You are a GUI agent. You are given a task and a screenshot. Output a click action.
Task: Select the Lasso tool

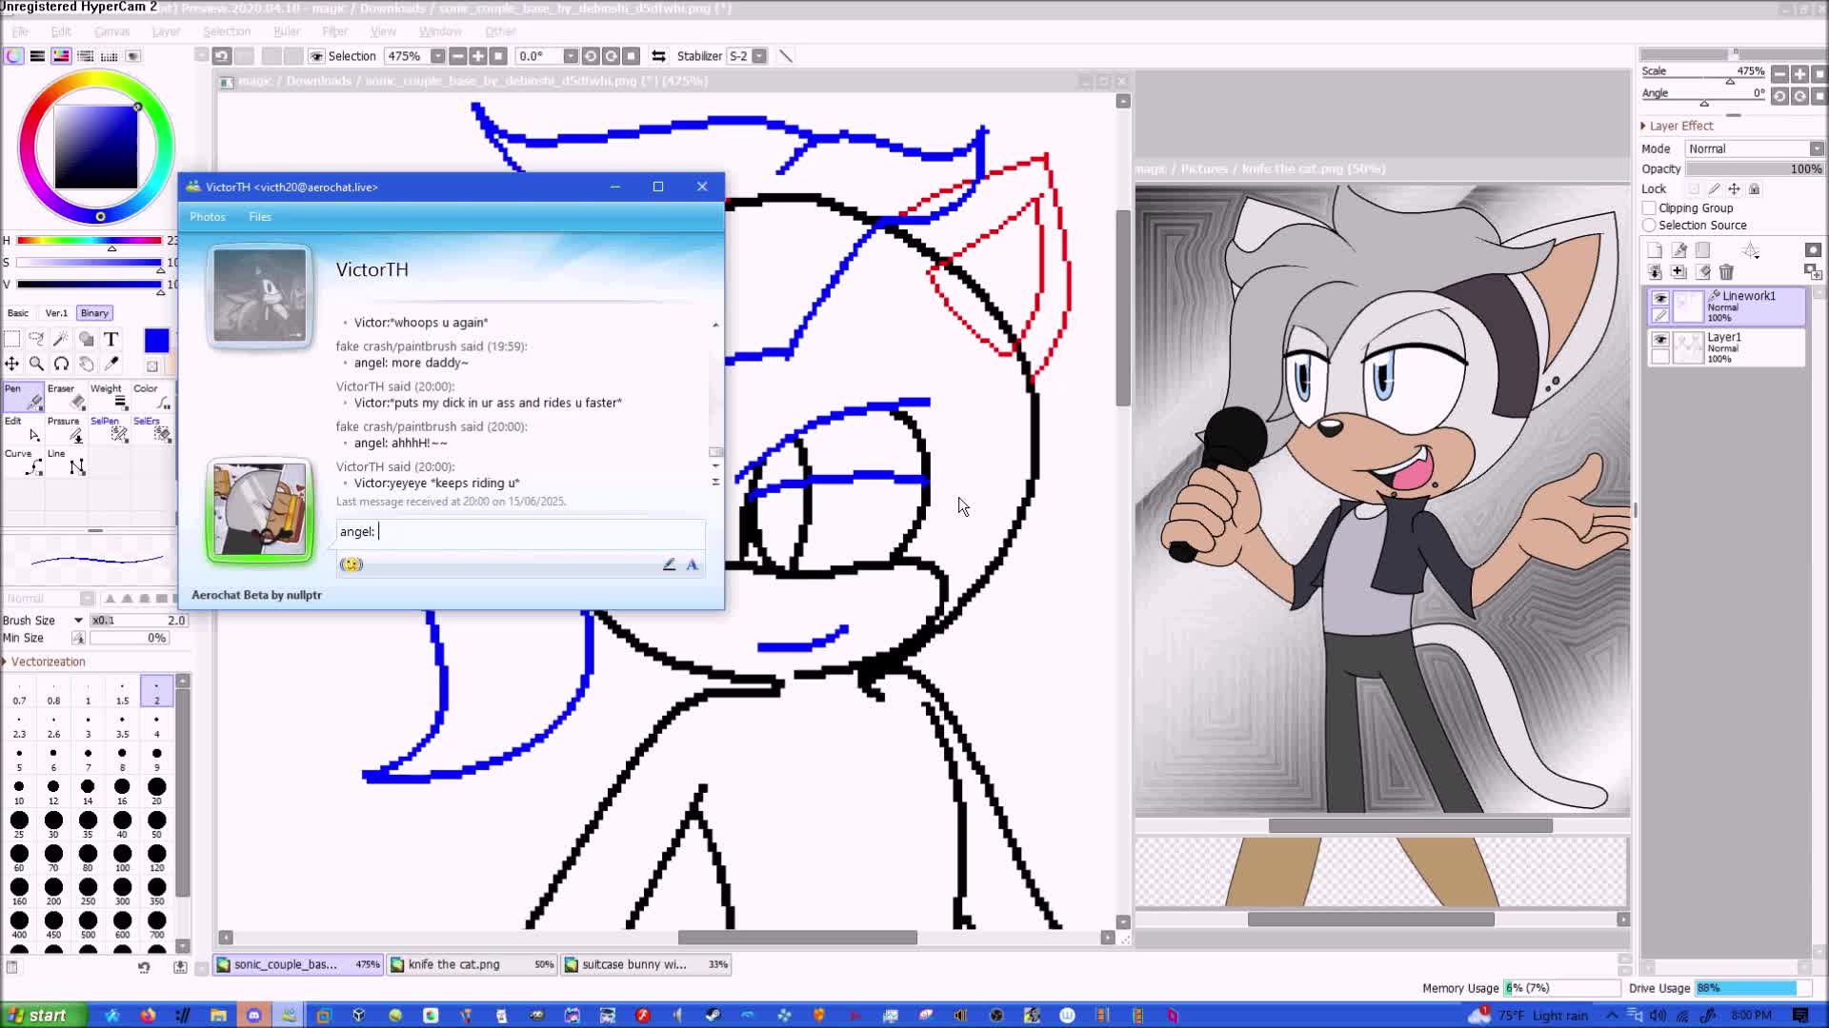point(36,339)
